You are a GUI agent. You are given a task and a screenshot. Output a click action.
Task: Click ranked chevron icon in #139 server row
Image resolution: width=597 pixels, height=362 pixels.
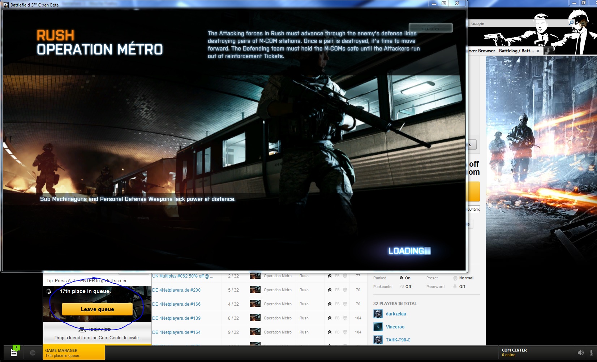point(330,318)
